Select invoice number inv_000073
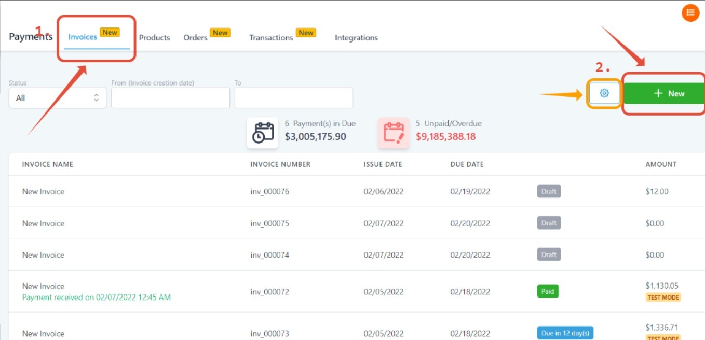 tap(270, 334)
